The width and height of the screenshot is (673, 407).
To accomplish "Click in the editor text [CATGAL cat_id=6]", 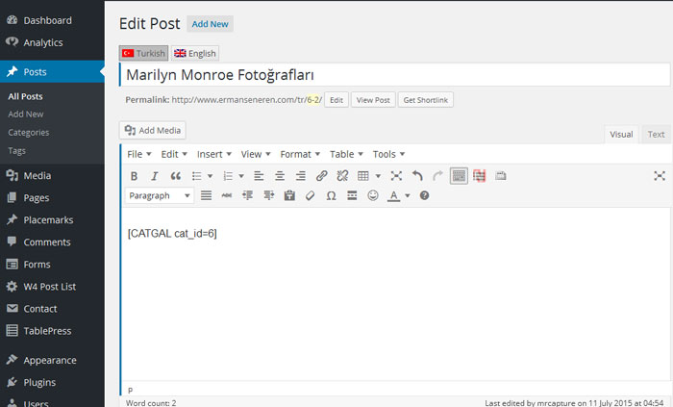I will pyautogui.click(x=172, y=234).
